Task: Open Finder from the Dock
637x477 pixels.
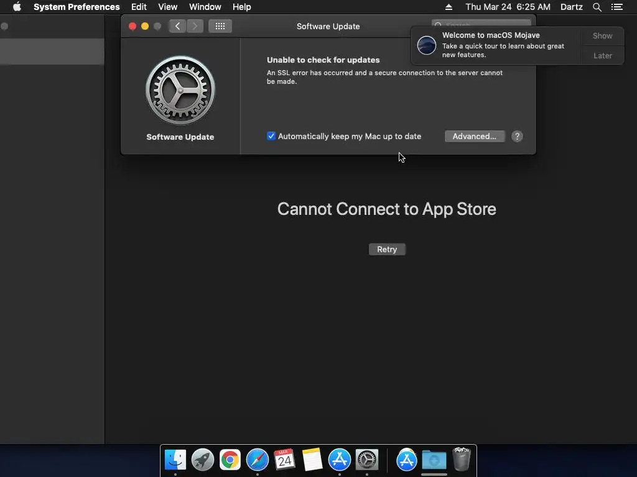Action: (x=175, y=460)
